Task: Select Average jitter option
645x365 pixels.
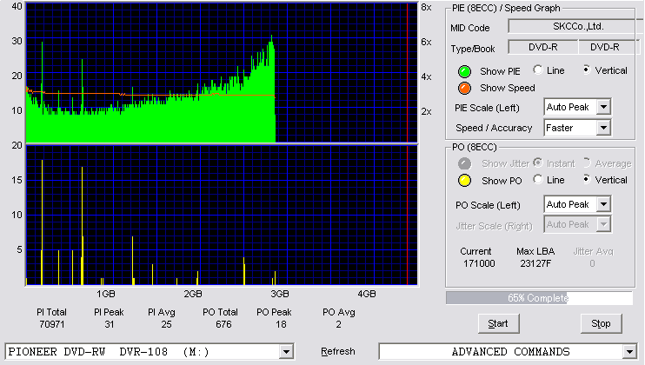Action: pos(586,163)
